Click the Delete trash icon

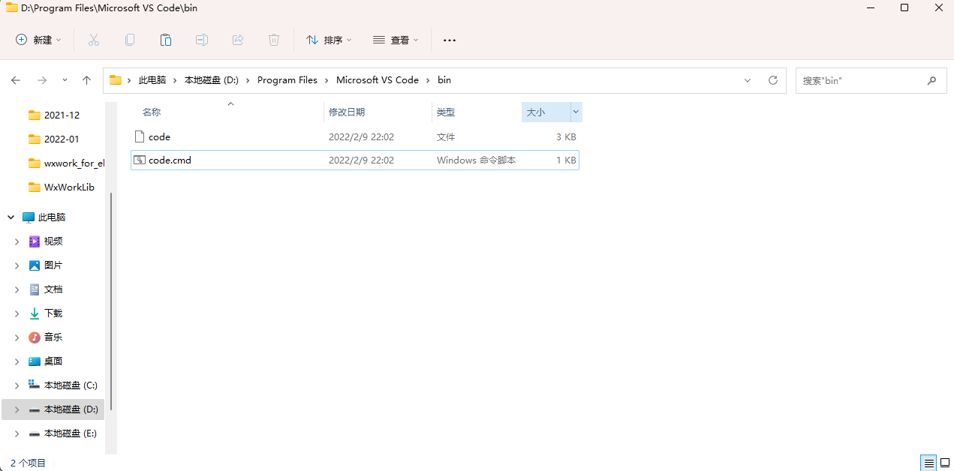point(274,40)
